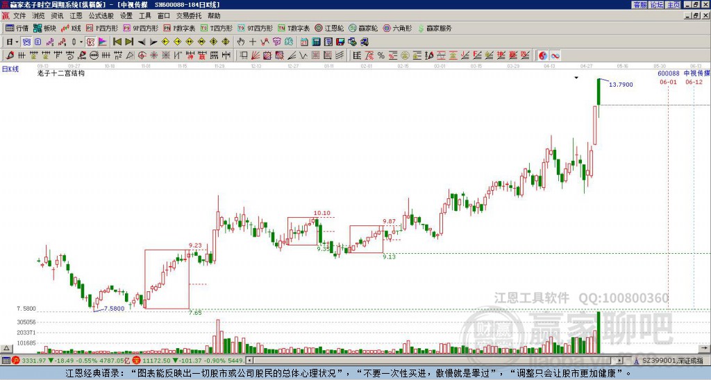This screenshot has width=711, height=380.
Task: Open the 板块 sector view
Action: click(x=44, y=28)
